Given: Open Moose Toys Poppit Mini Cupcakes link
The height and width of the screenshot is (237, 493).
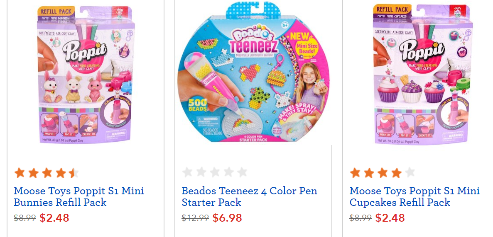Looking at the screenshot, I should pos(415,196).
